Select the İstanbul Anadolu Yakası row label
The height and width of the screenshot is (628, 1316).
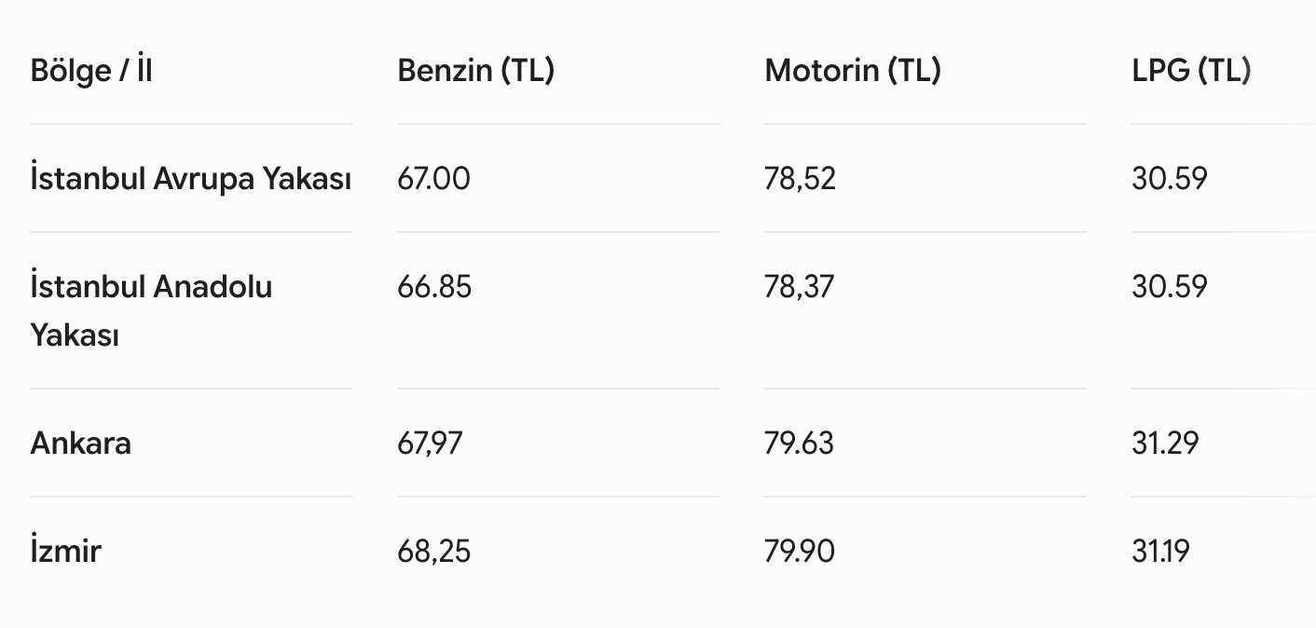(152, 310)
